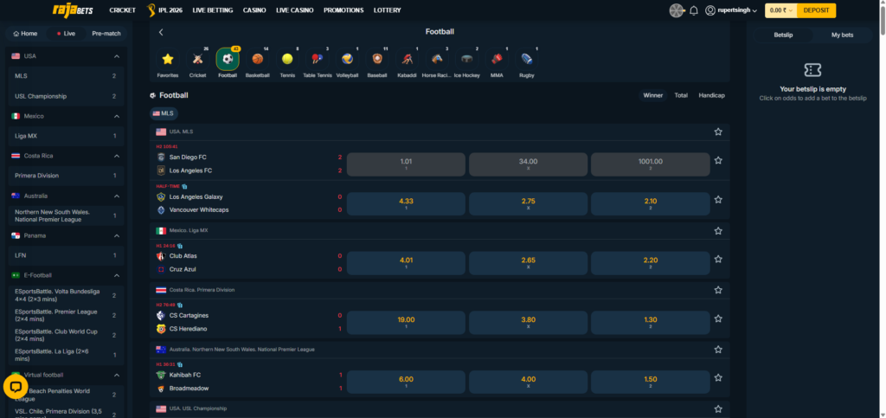Image resolution: width=886 pixels, height=418 pixels.
Task: Collapse the USA section in sidebar
Action: click(117, 56)
